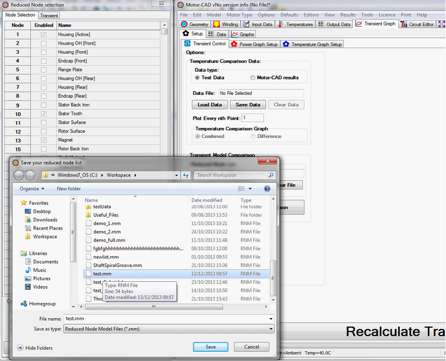Toggle the Magnet node checkbox
446x361 pixels.
44,140
